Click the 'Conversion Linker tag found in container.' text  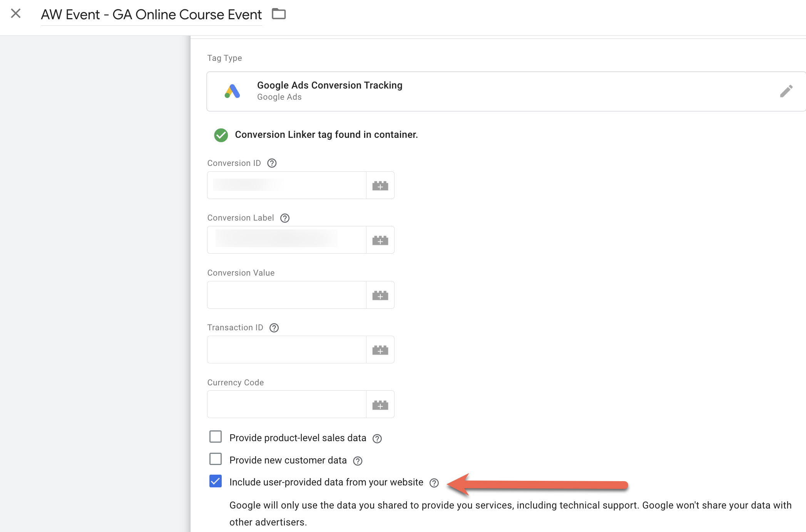pyautogui.click(x=326, y=135)
